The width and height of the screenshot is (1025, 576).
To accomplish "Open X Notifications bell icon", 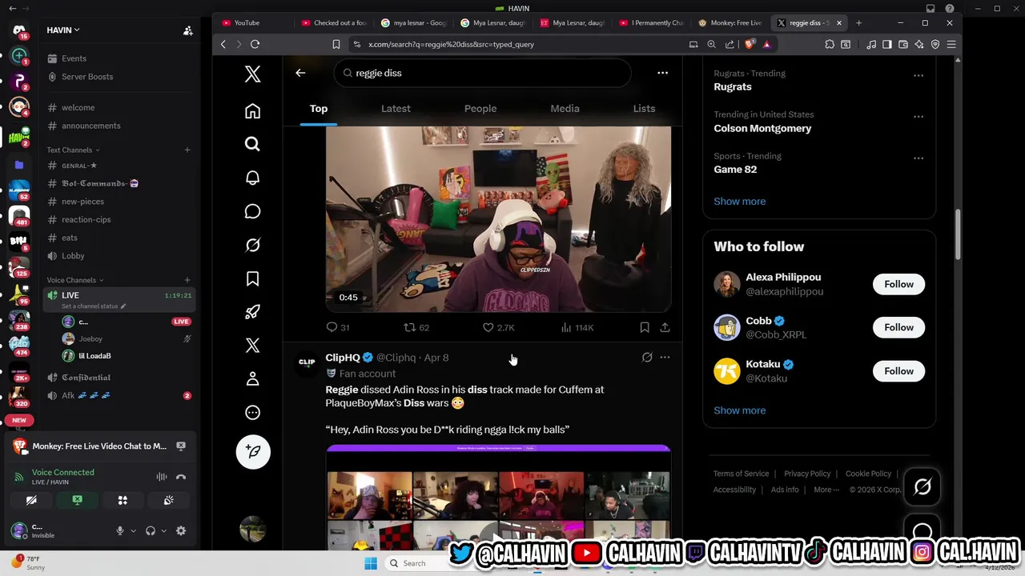I will [252, 178].
